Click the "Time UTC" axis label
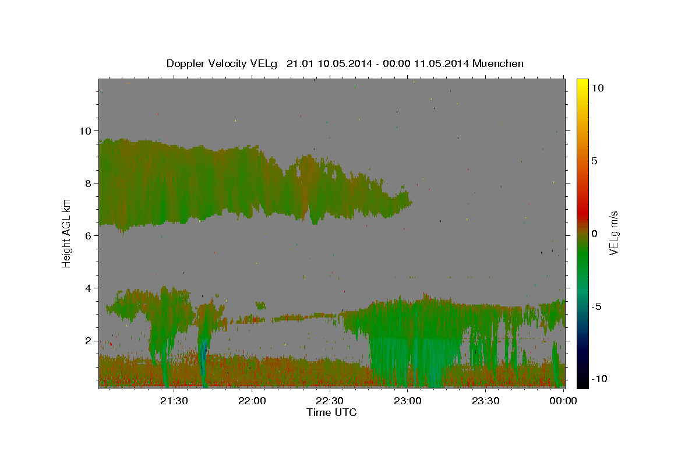Viewport: 699px width, 466px height. [x=331, y=412]
